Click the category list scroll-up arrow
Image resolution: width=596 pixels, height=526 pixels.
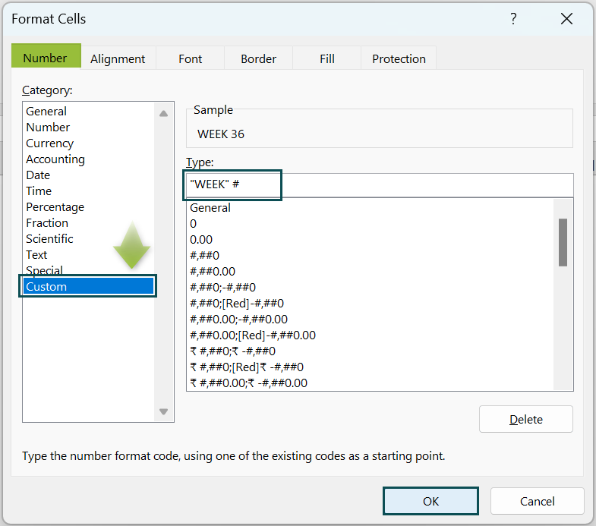tap(164, 113)
